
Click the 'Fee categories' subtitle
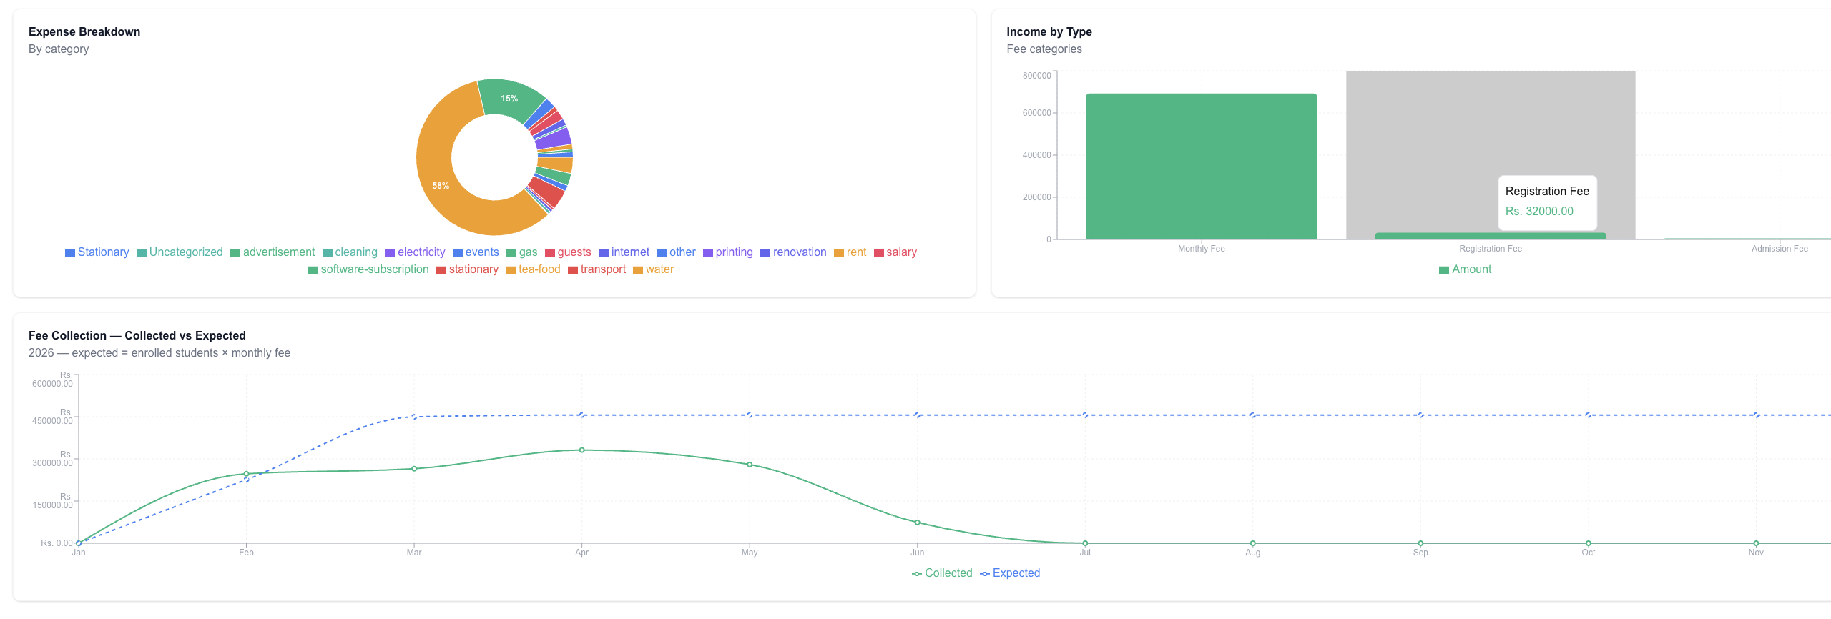point(1044,49)
